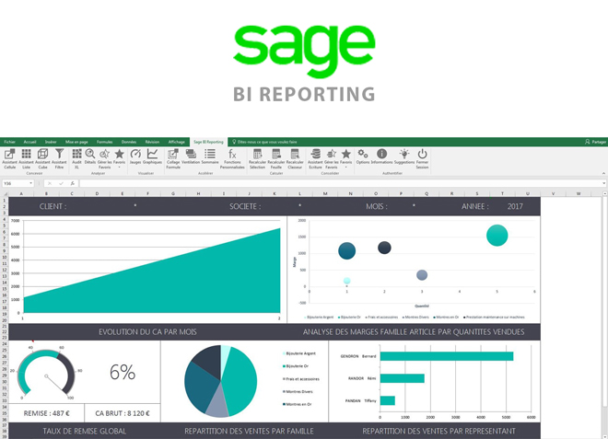Open Fonctions Personnalisées

click(232, 159)
